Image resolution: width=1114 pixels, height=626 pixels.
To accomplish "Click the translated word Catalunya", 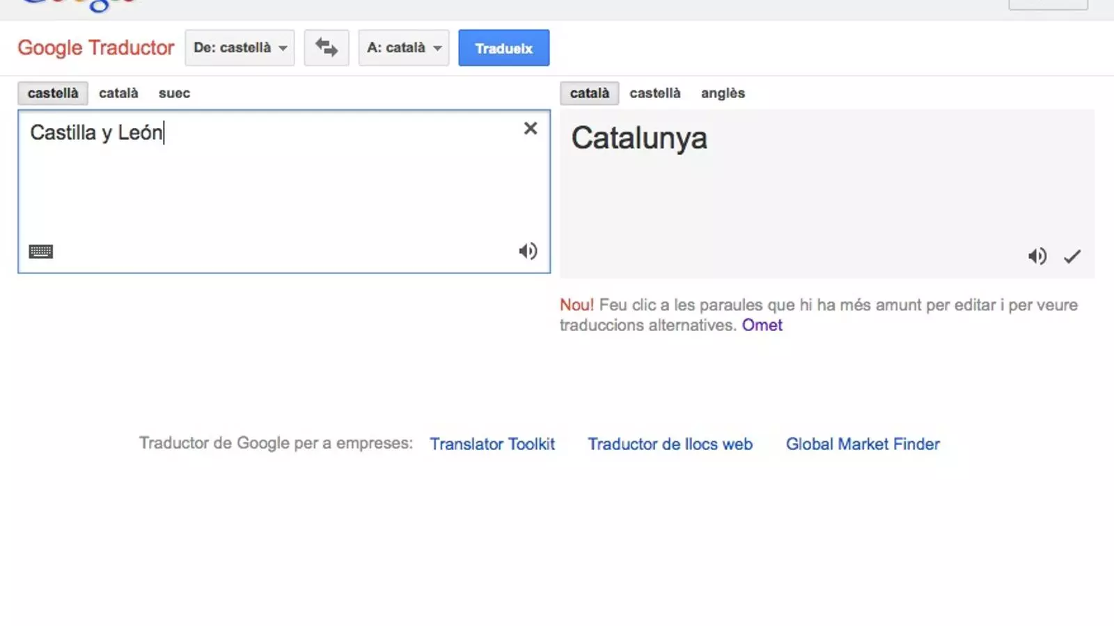I will (x=639, y=138).
